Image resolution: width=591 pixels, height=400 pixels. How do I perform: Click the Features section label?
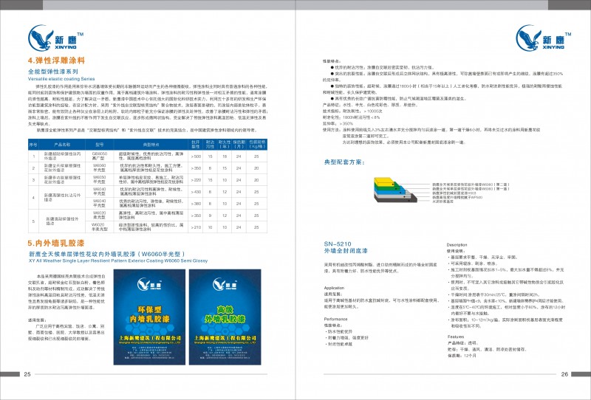coord(456,337)
